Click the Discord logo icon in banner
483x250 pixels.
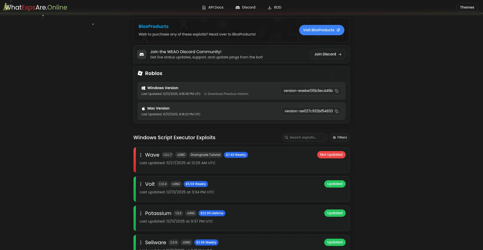point(142,54)
